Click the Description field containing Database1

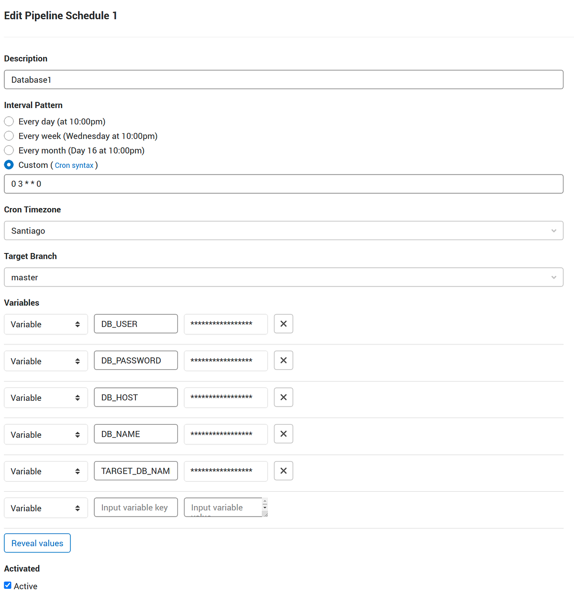pyautogui.click(x=283, y=79)
